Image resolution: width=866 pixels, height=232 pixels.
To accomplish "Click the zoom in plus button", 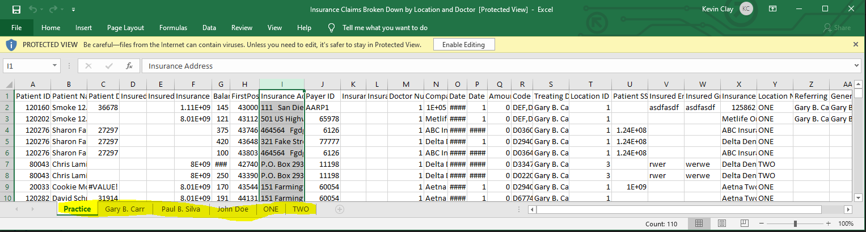I will click(829, 224).
